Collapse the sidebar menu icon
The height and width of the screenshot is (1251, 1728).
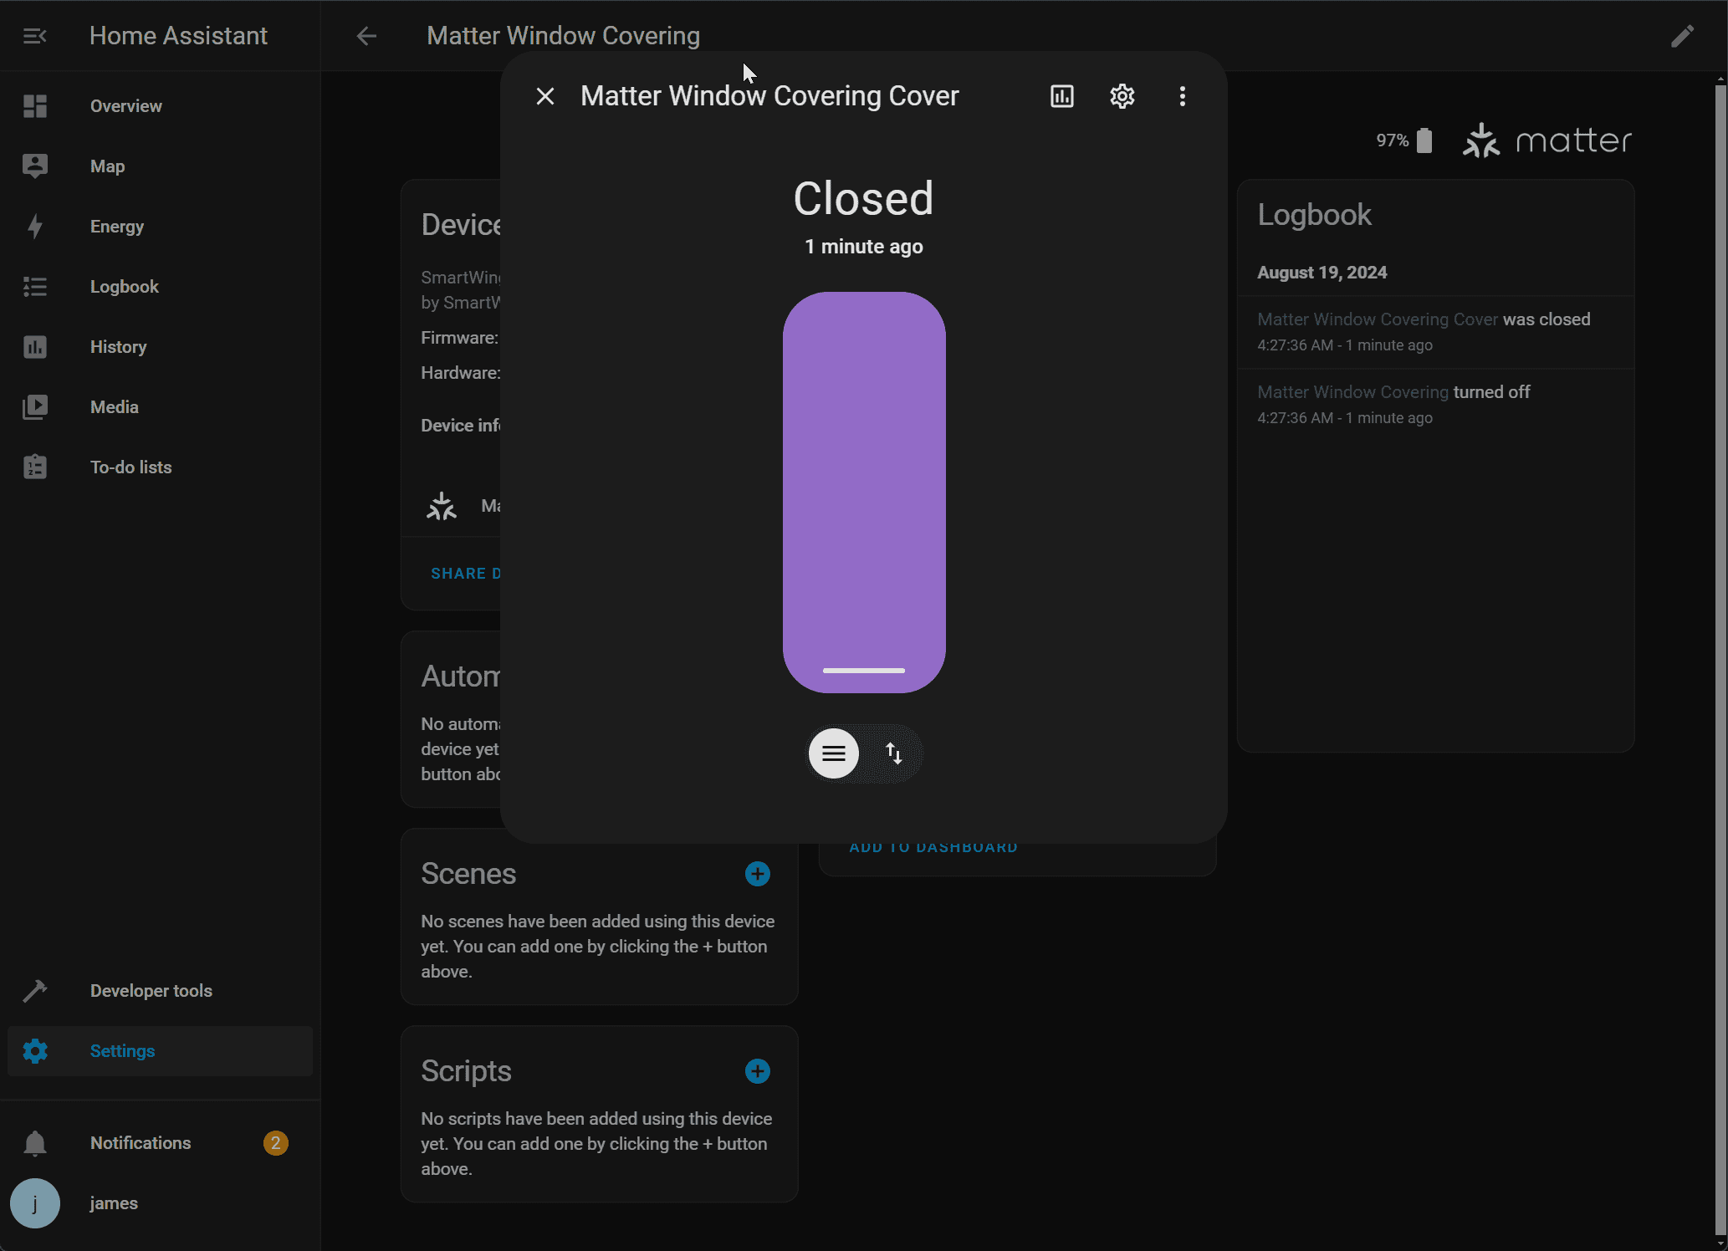click(34, 36)
